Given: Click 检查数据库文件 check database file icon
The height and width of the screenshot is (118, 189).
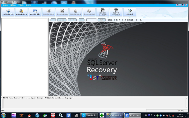Looking at the screenshot, I should pos(22,12).
